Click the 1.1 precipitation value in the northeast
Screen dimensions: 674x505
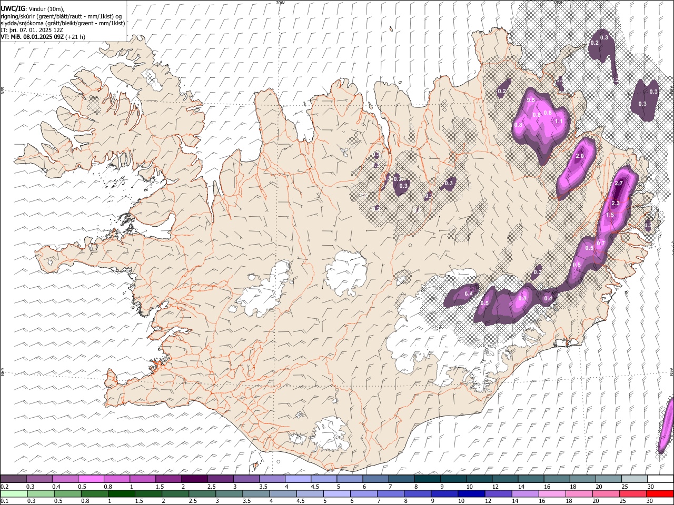click(559, 122)
